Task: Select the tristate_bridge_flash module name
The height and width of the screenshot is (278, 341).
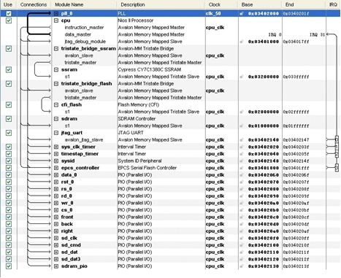Action: [86, 84]
